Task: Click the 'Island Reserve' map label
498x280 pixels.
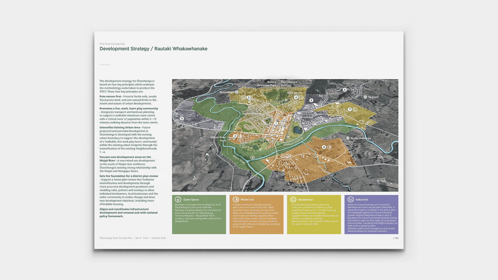Action: [x=252, y=114]
